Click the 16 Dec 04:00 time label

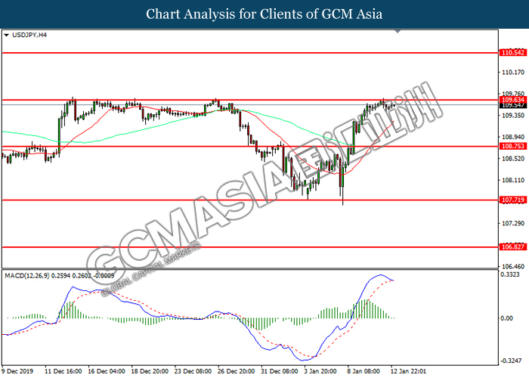tap(107, 371)
